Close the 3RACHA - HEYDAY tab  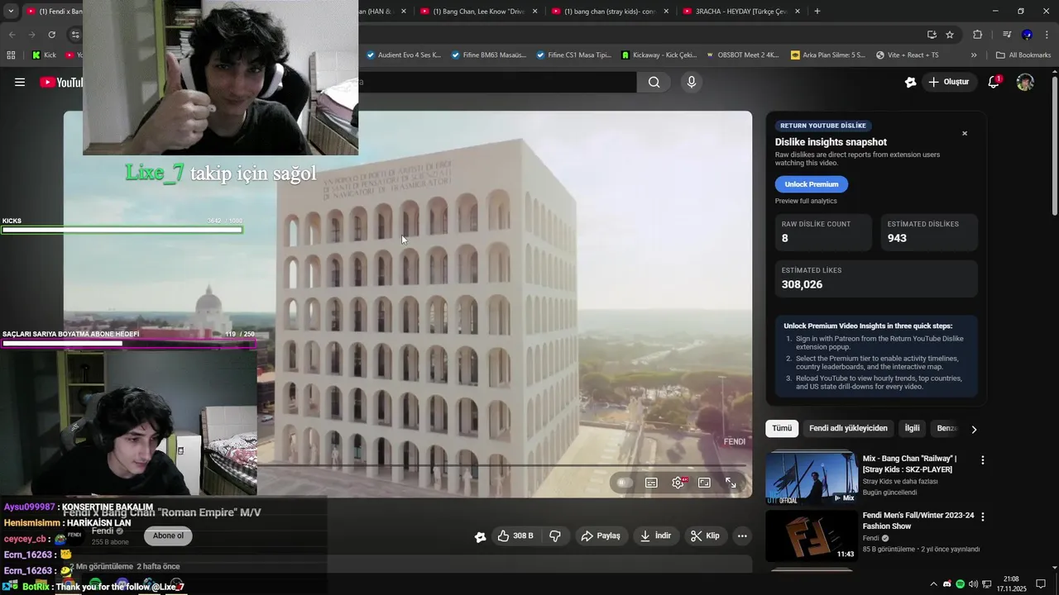point(798,12)
